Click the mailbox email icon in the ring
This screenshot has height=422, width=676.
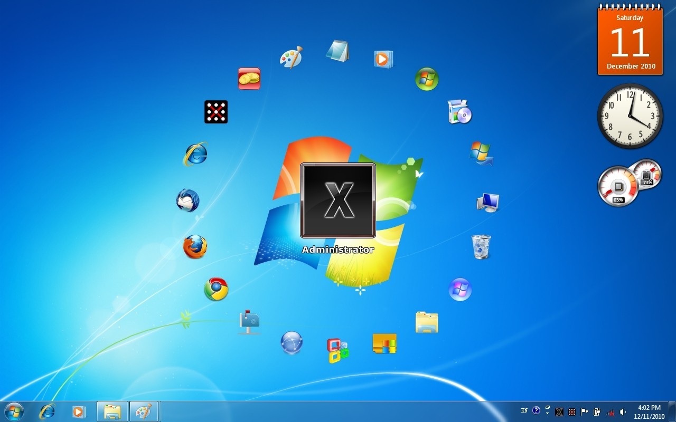click(x=249, y=322)
